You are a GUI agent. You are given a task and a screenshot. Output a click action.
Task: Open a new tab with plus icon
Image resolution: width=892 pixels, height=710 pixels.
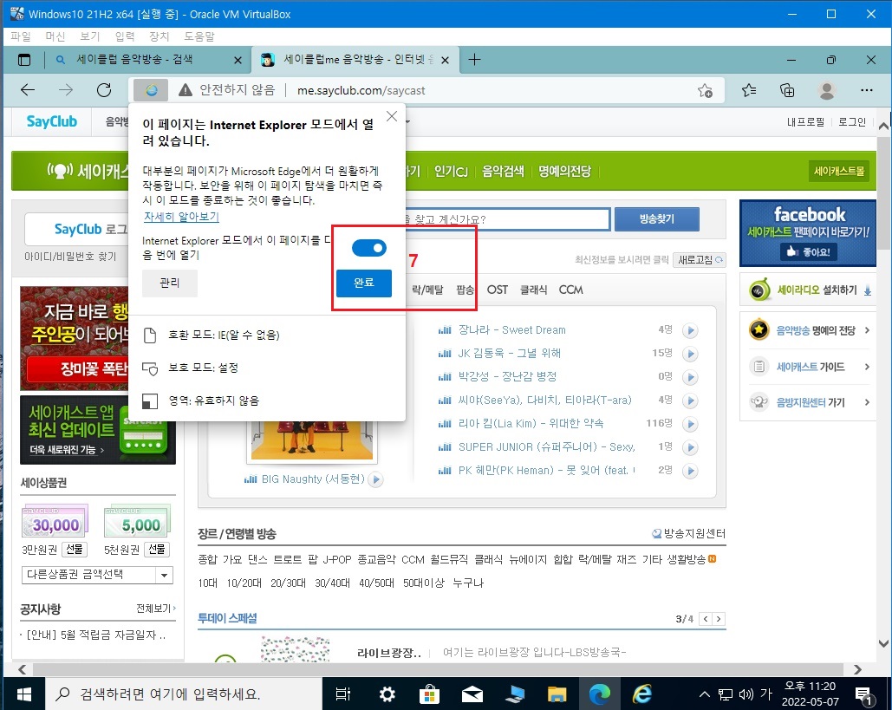tap(474, 59)
